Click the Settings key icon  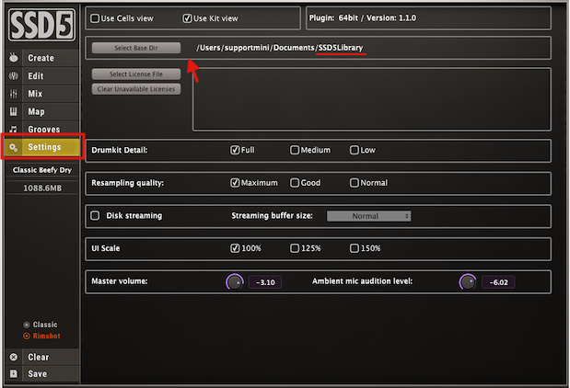(x=13, y=147)
